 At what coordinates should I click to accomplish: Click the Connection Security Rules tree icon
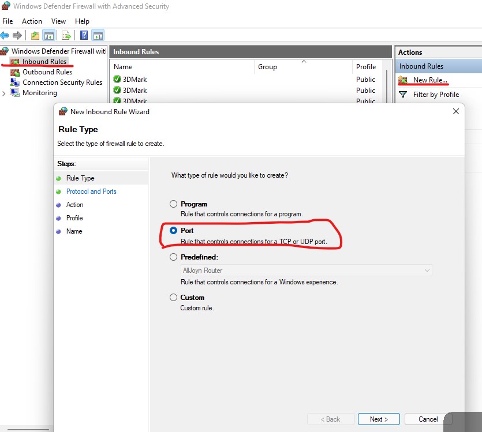15,82
